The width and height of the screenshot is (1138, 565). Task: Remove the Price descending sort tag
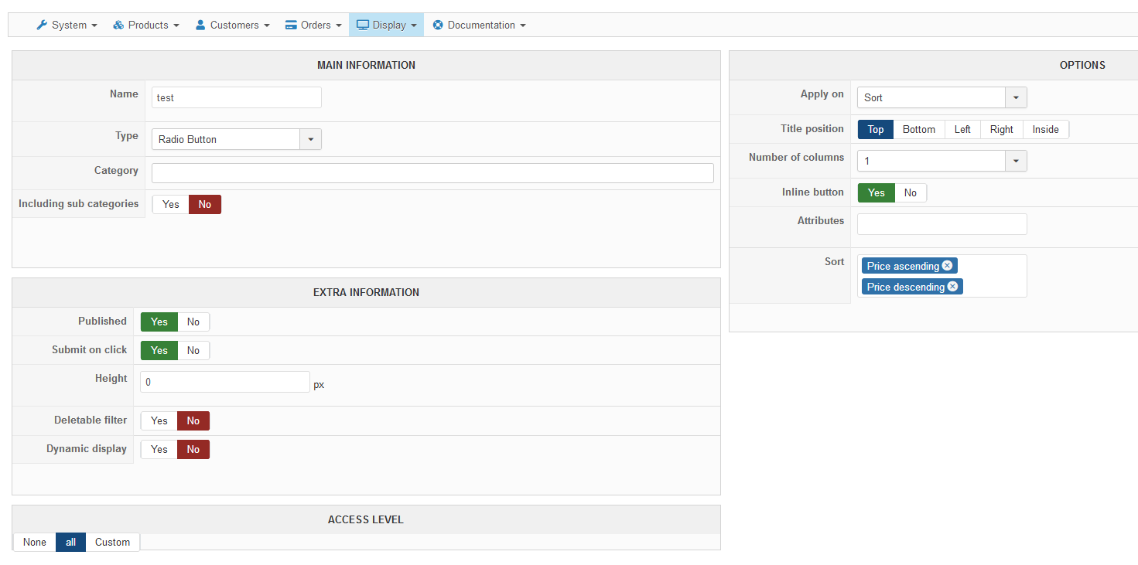coord(952,287)
